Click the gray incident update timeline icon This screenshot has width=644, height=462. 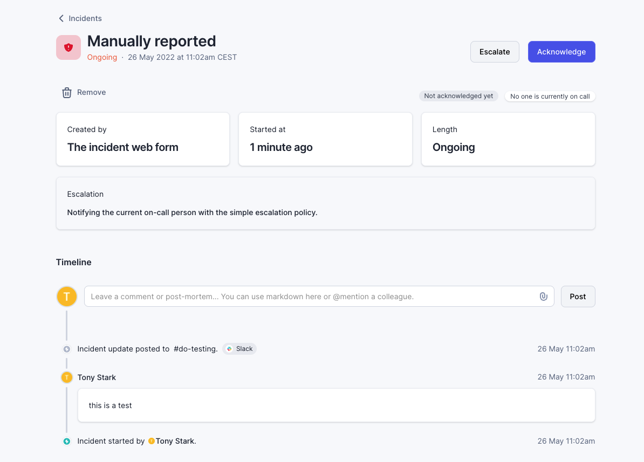67,349
